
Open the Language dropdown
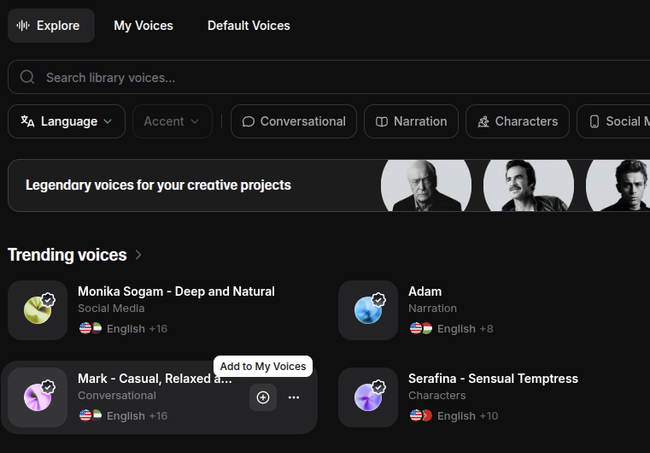(67, 121)
